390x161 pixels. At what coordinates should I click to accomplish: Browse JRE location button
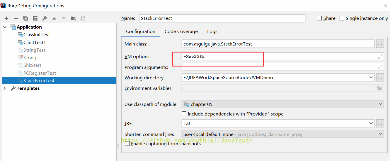pos(380,123)
